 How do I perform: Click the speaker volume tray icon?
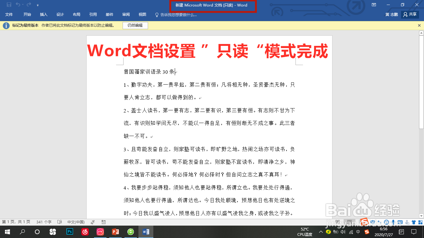(x=343, y=232)
